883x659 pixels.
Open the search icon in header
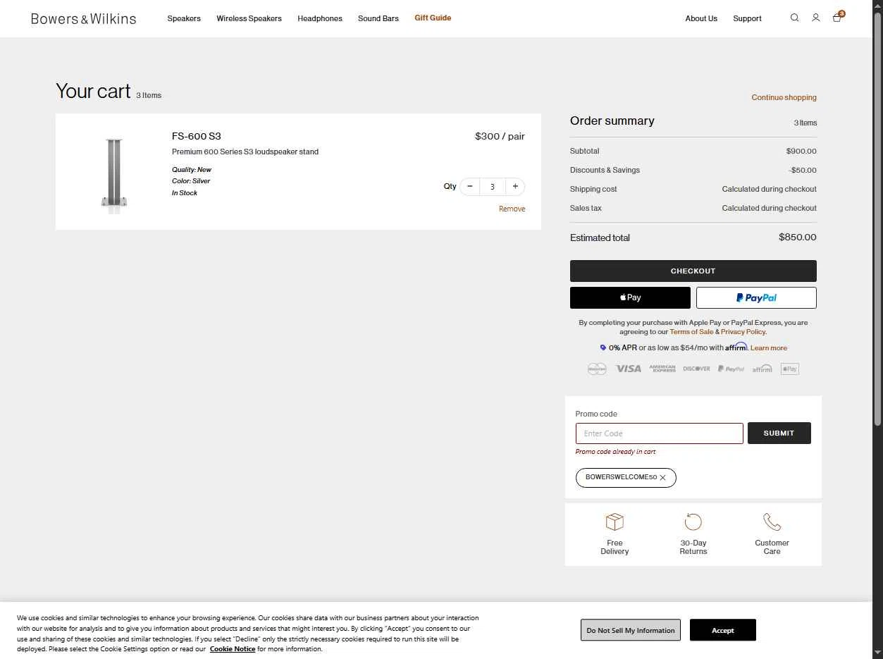tap(794, 18)
